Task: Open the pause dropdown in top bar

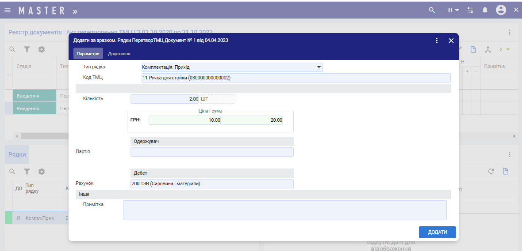Action: (x=453, y=10)
